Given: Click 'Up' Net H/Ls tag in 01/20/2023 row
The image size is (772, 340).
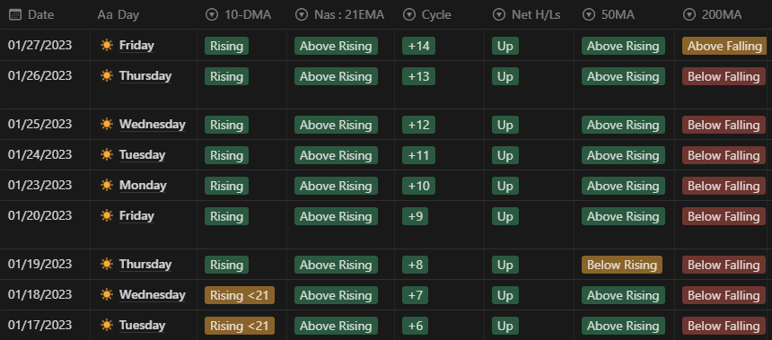Looking at the screenshot, I should coord(505,216).
